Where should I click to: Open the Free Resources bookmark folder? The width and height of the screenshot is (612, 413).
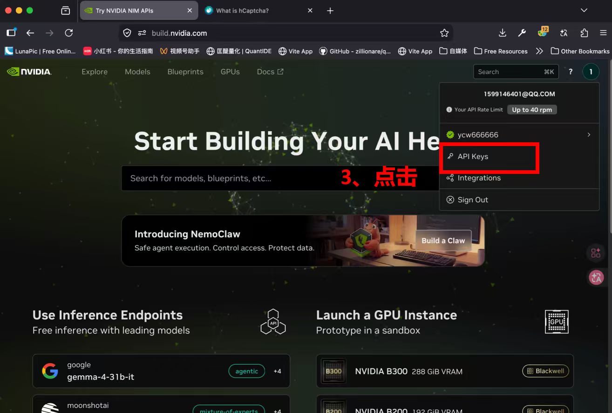click(501, 51)
